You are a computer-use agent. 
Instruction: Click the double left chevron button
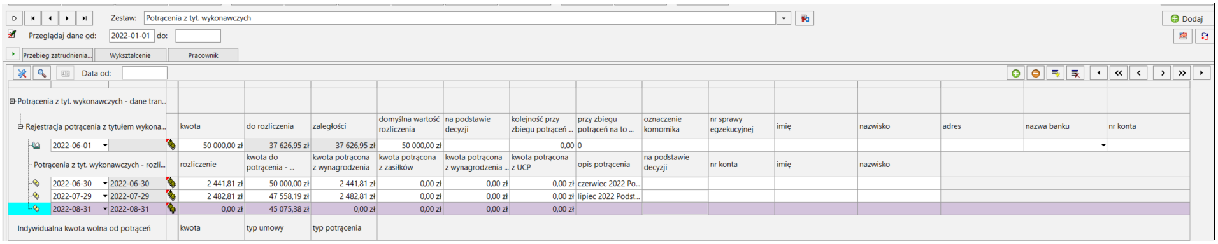tap(1119, 73)
